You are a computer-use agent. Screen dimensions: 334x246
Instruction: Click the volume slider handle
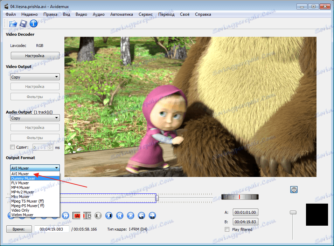293,212
